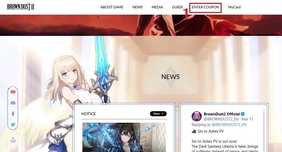
Task: Click the More + button in NOTICE
Action: pos(158,114)
